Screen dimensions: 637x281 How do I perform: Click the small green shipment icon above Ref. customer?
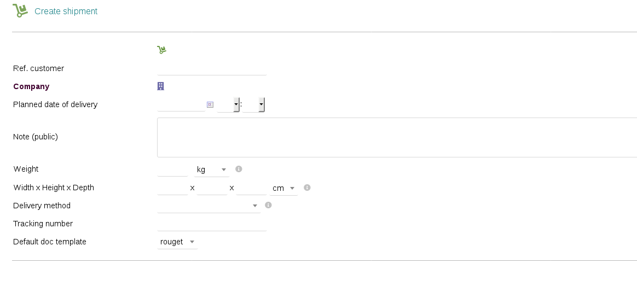(x=161, y=50)
